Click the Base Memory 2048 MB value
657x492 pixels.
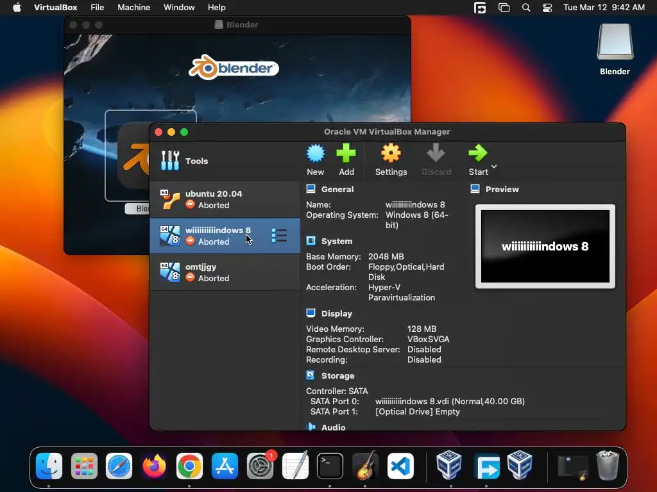pyautogui.click(x=386, y=256)
